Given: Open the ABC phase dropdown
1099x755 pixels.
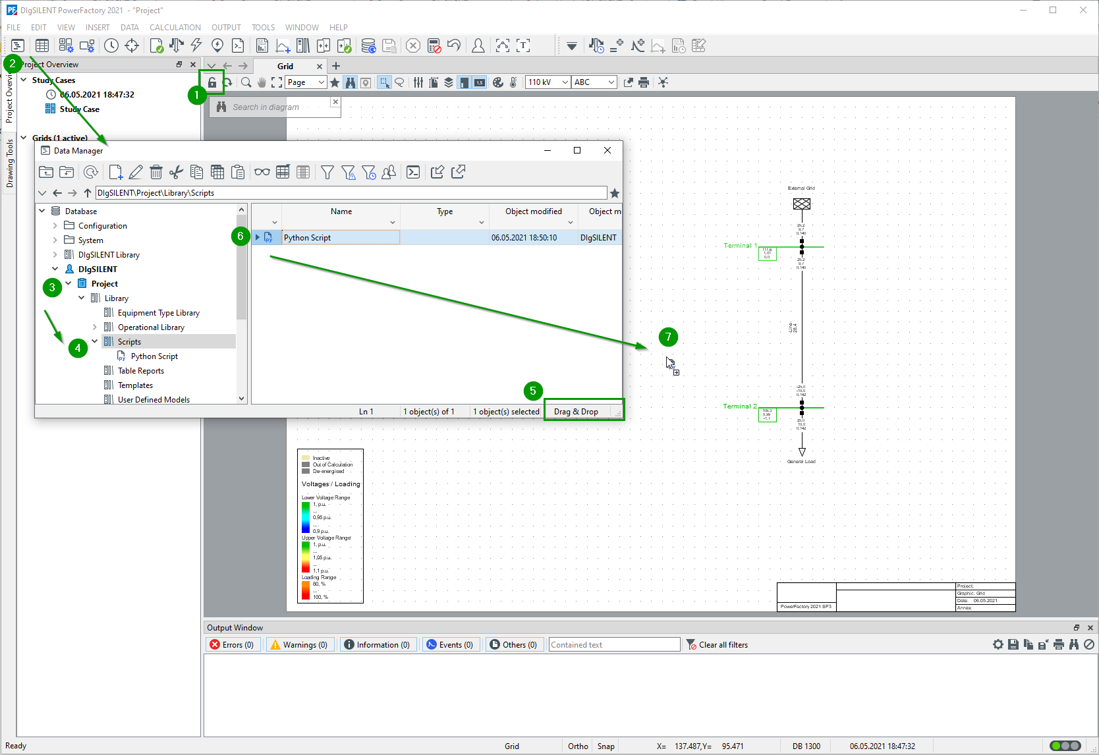Looking at the screenshot, I should pyautogui.click(x=594, y=82).
